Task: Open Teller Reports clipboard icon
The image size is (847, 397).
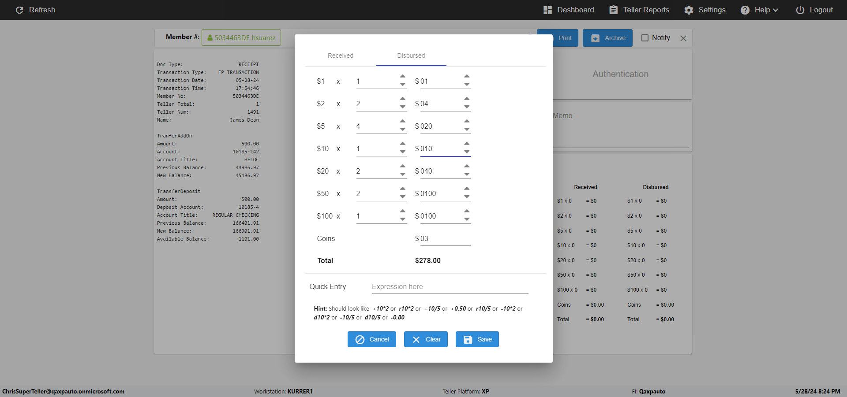Action: [x=614, y=10]
